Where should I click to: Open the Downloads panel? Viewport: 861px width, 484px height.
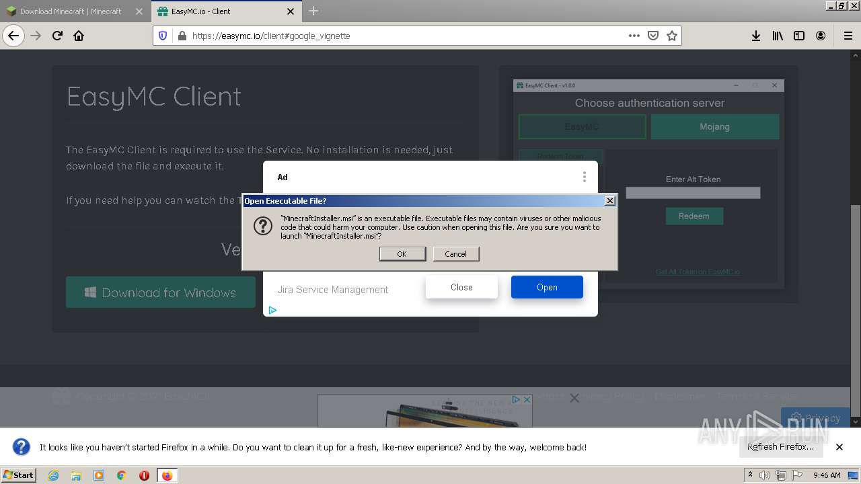click(x=756, y=36)
